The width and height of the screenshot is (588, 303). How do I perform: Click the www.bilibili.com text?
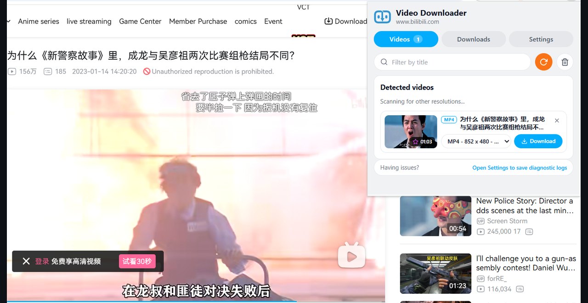pos(418,22)
